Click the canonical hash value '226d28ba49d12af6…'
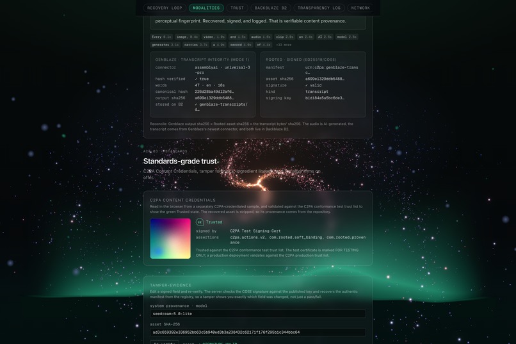516x344 pixels. 214,92
